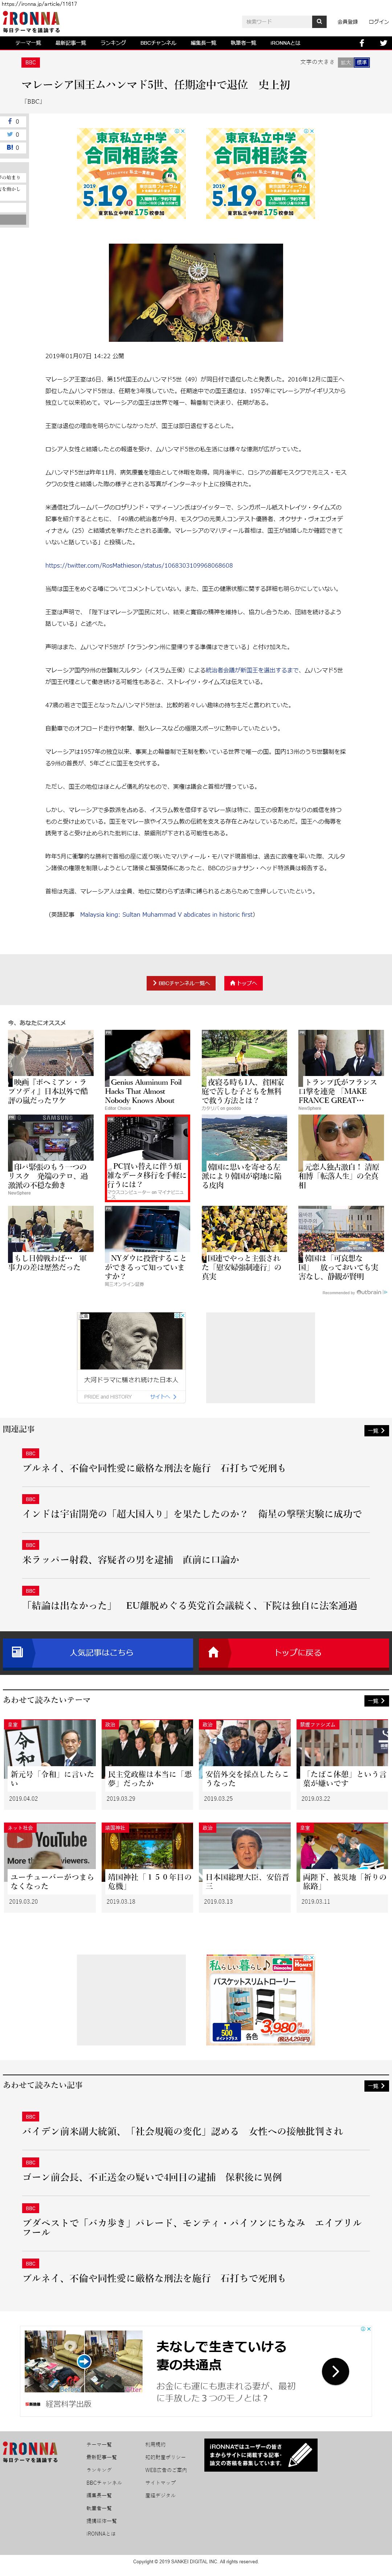Open NYダウに投資する recommendation
Screen dimensions: 392x2576
(x=148, y=1246)
